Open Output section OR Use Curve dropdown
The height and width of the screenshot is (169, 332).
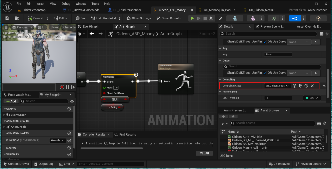coord(299,73)
